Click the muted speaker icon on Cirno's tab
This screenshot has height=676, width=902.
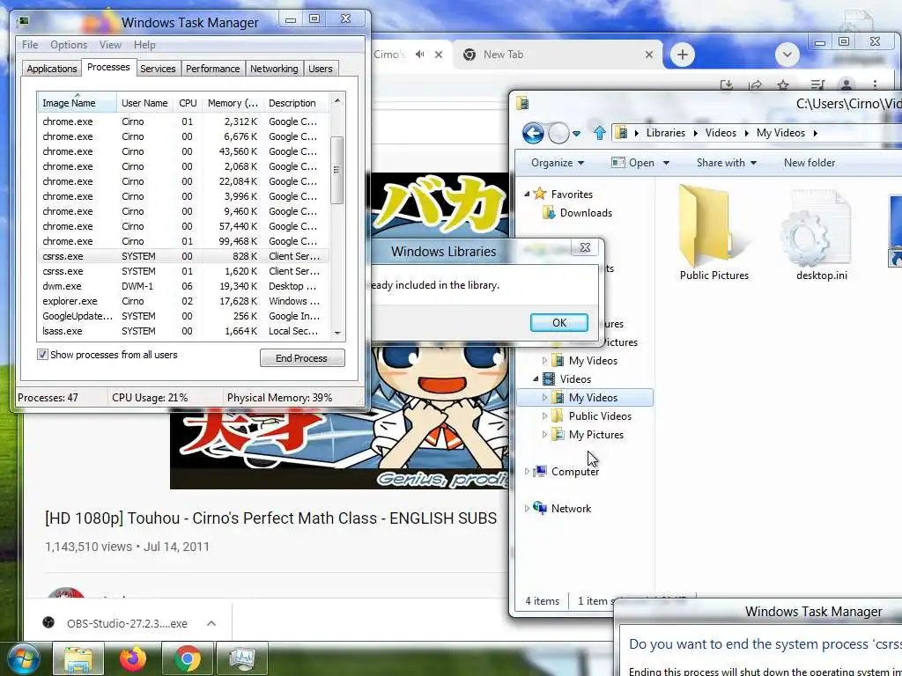[x=420, y=55]
